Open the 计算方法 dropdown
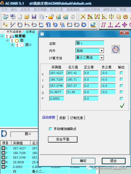 [102, 58]
